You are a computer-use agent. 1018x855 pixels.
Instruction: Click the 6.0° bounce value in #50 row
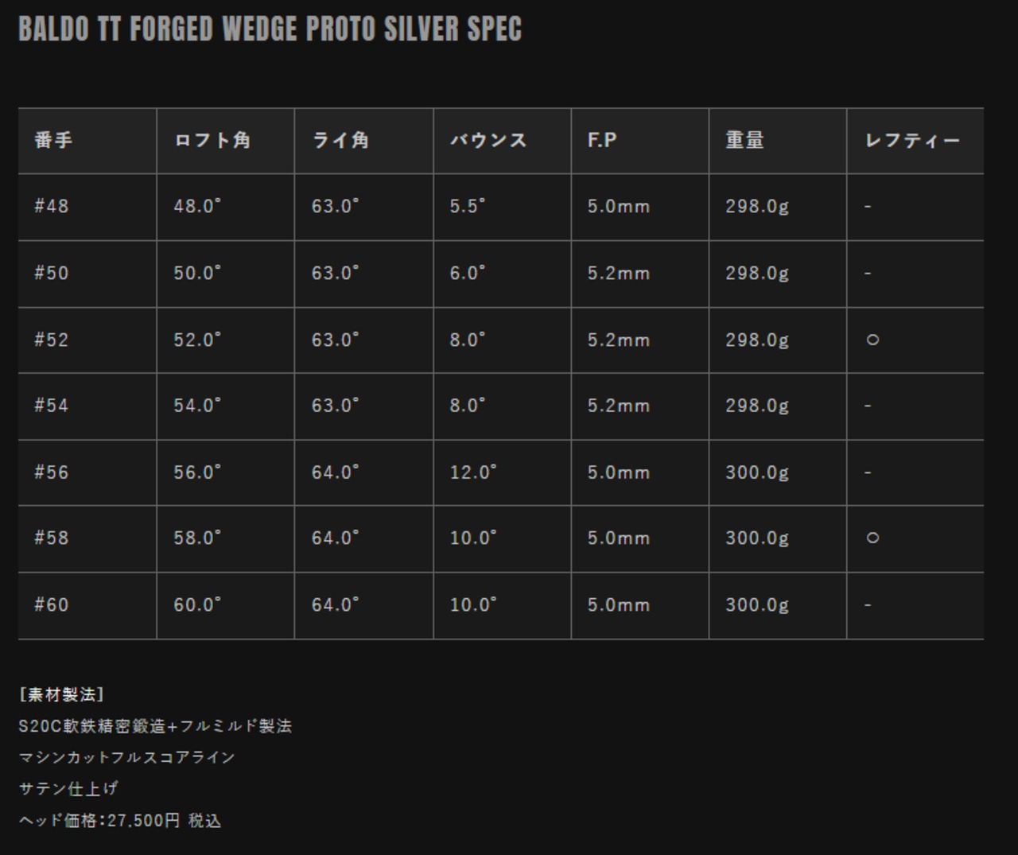coord(468,274)
